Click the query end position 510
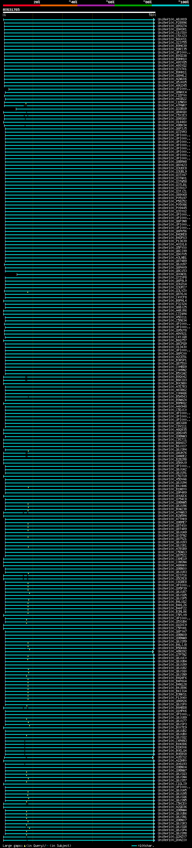Image resolution: width=192 pixels, height=848 pixels. click(151, 15)
